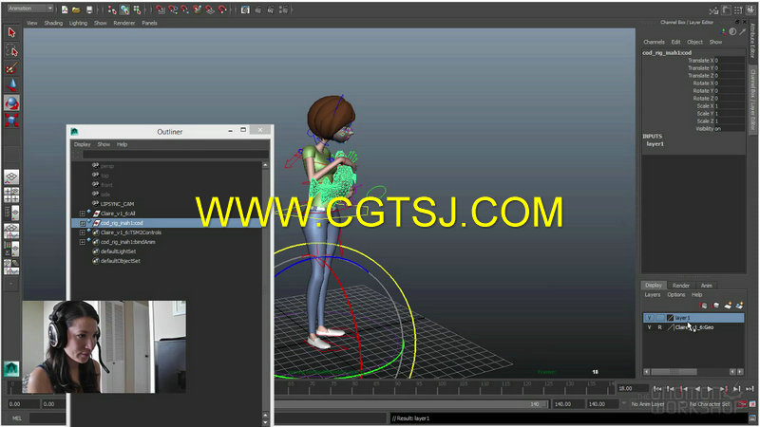Open animation preferences icon
Image resolution: width=760 pixels, height=427 pixels.
point(752,404)
